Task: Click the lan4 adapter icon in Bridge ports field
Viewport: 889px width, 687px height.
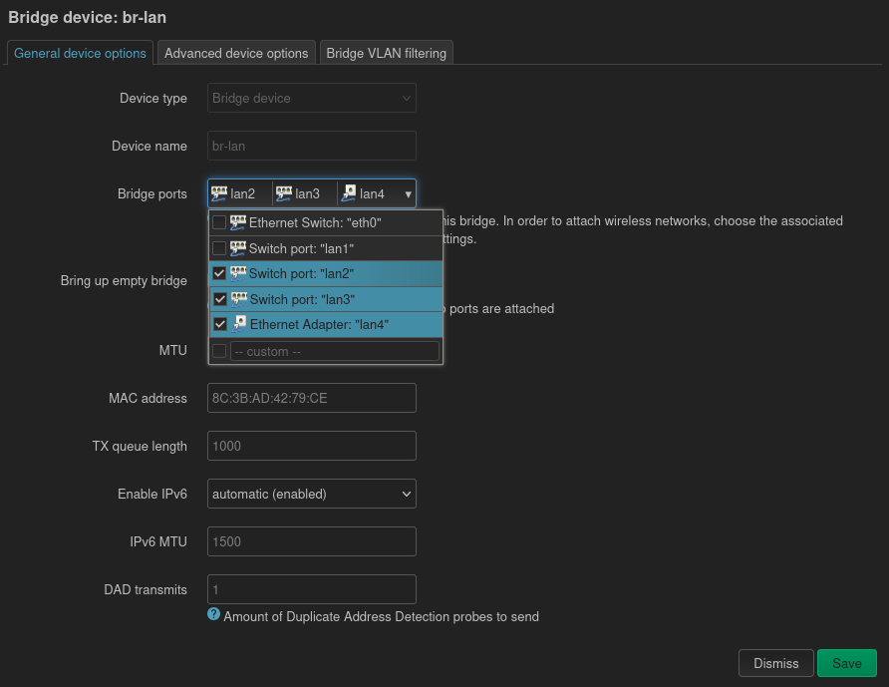Action: click(349, 193)
